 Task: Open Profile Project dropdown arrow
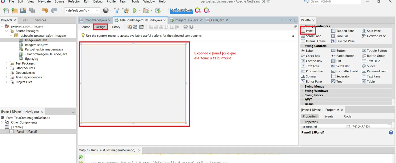[x=163, y=11]
